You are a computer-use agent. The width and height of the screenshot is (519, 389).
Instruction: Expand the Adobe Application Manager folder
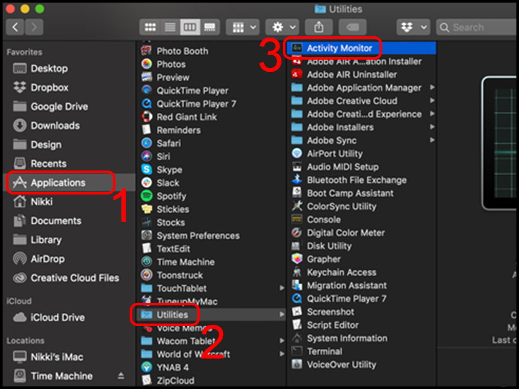432,88
